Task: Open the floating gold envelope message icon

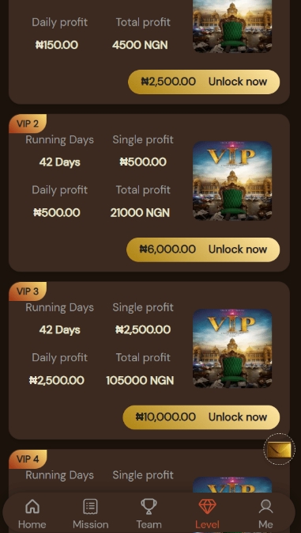Action: 279,449
